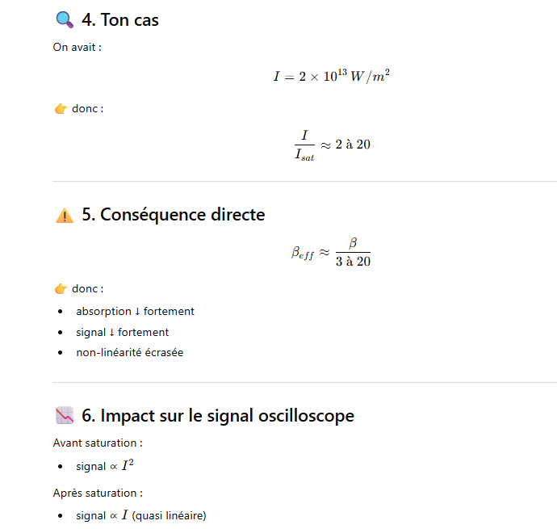Click the divider line above "5. Conséquence directe"
This screenshot has width=557, height=529.
(304, 182)
